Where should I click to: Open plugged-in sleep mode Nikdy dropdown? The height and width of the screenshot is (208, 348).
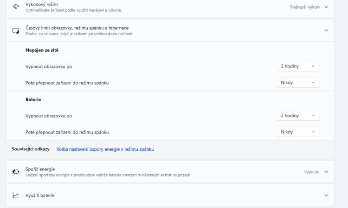pos(298,82)
